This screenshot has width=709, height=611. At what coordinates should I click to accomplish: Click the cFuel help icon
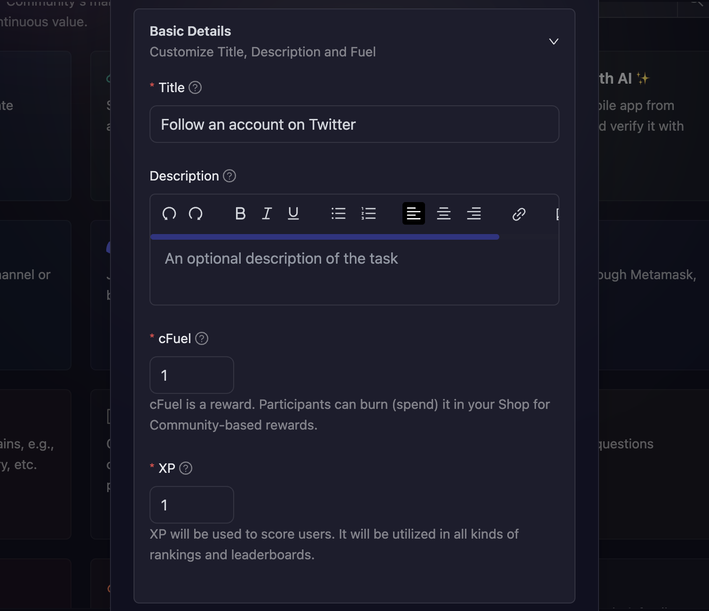tap(202, 338)
